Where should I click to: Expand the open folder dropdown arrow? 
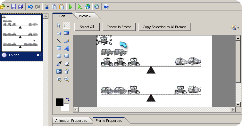pyautogui.click(x=8, y=7)
